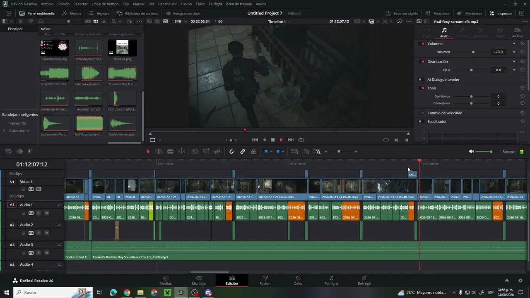Open Google Chrome from the taskbar
The height and width of the screenshot is (298, 530).
(127, 293)
